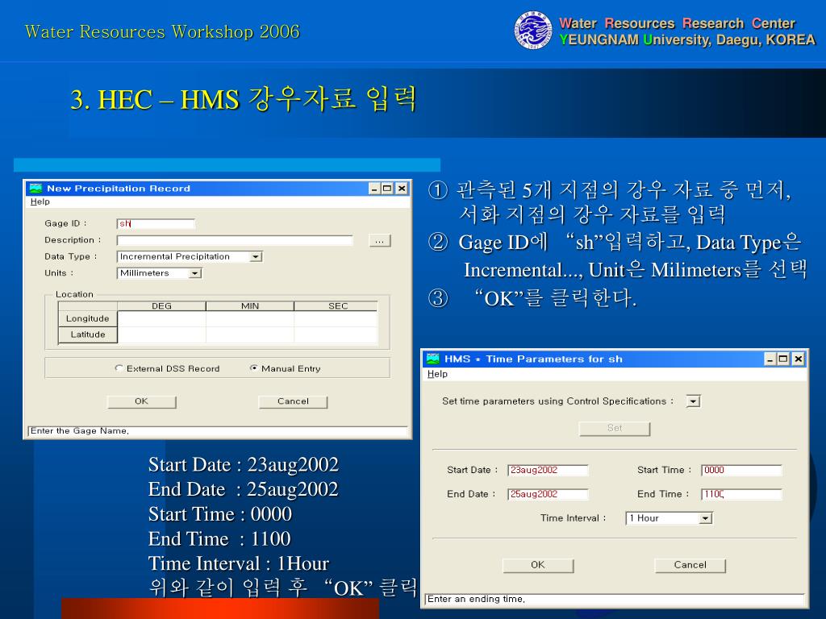Viewport: 826px width, 619px height.
Task: Maximize the New Precipitation Record window
Action: [387, 189]
